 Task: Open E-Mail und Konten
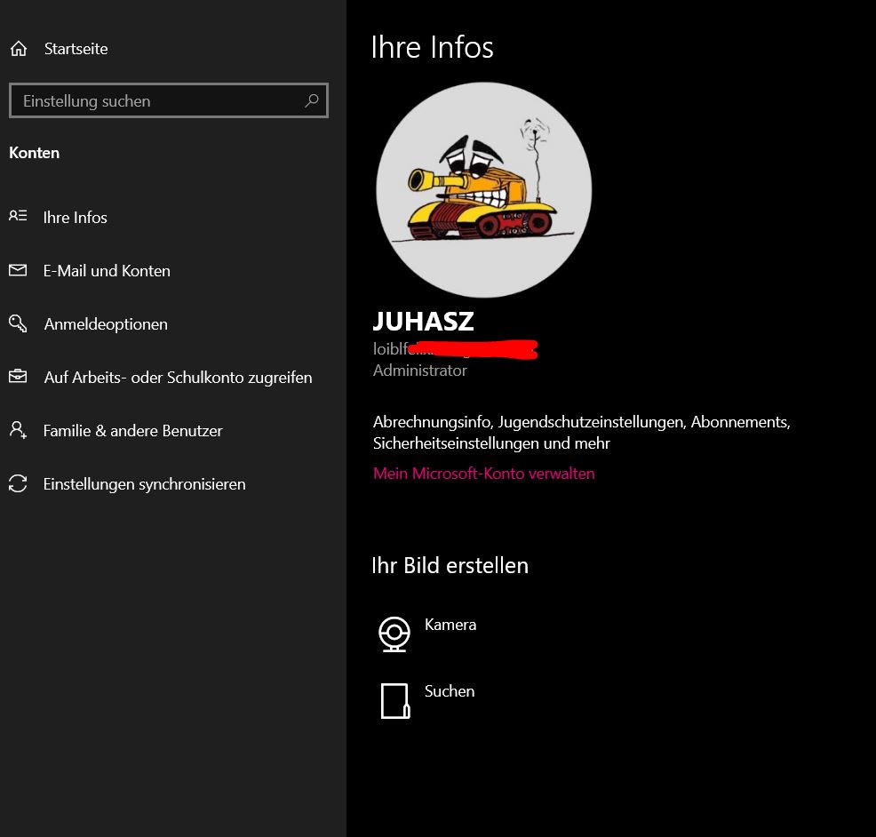click(x=107, y=271)
